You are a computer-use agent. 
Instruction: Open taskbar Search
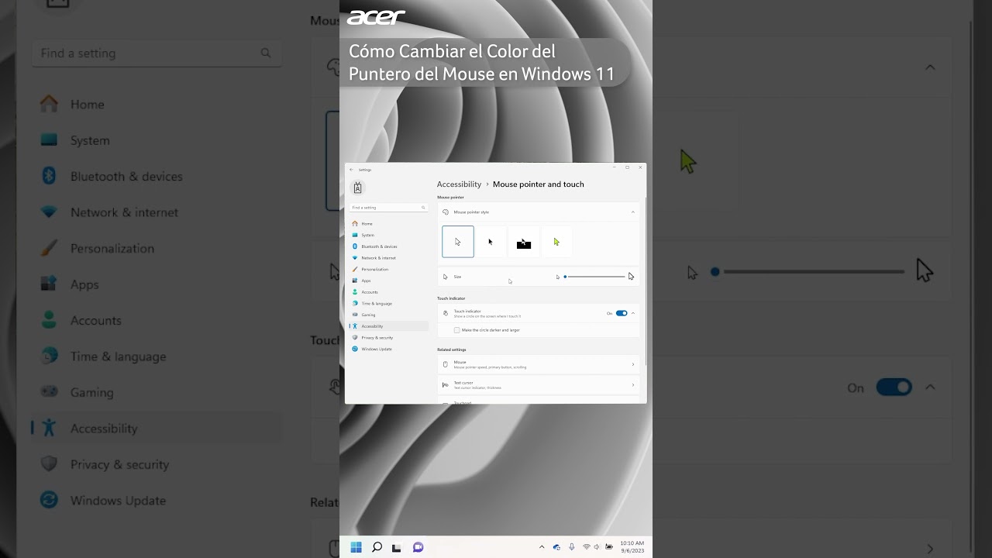click(377, 547)
